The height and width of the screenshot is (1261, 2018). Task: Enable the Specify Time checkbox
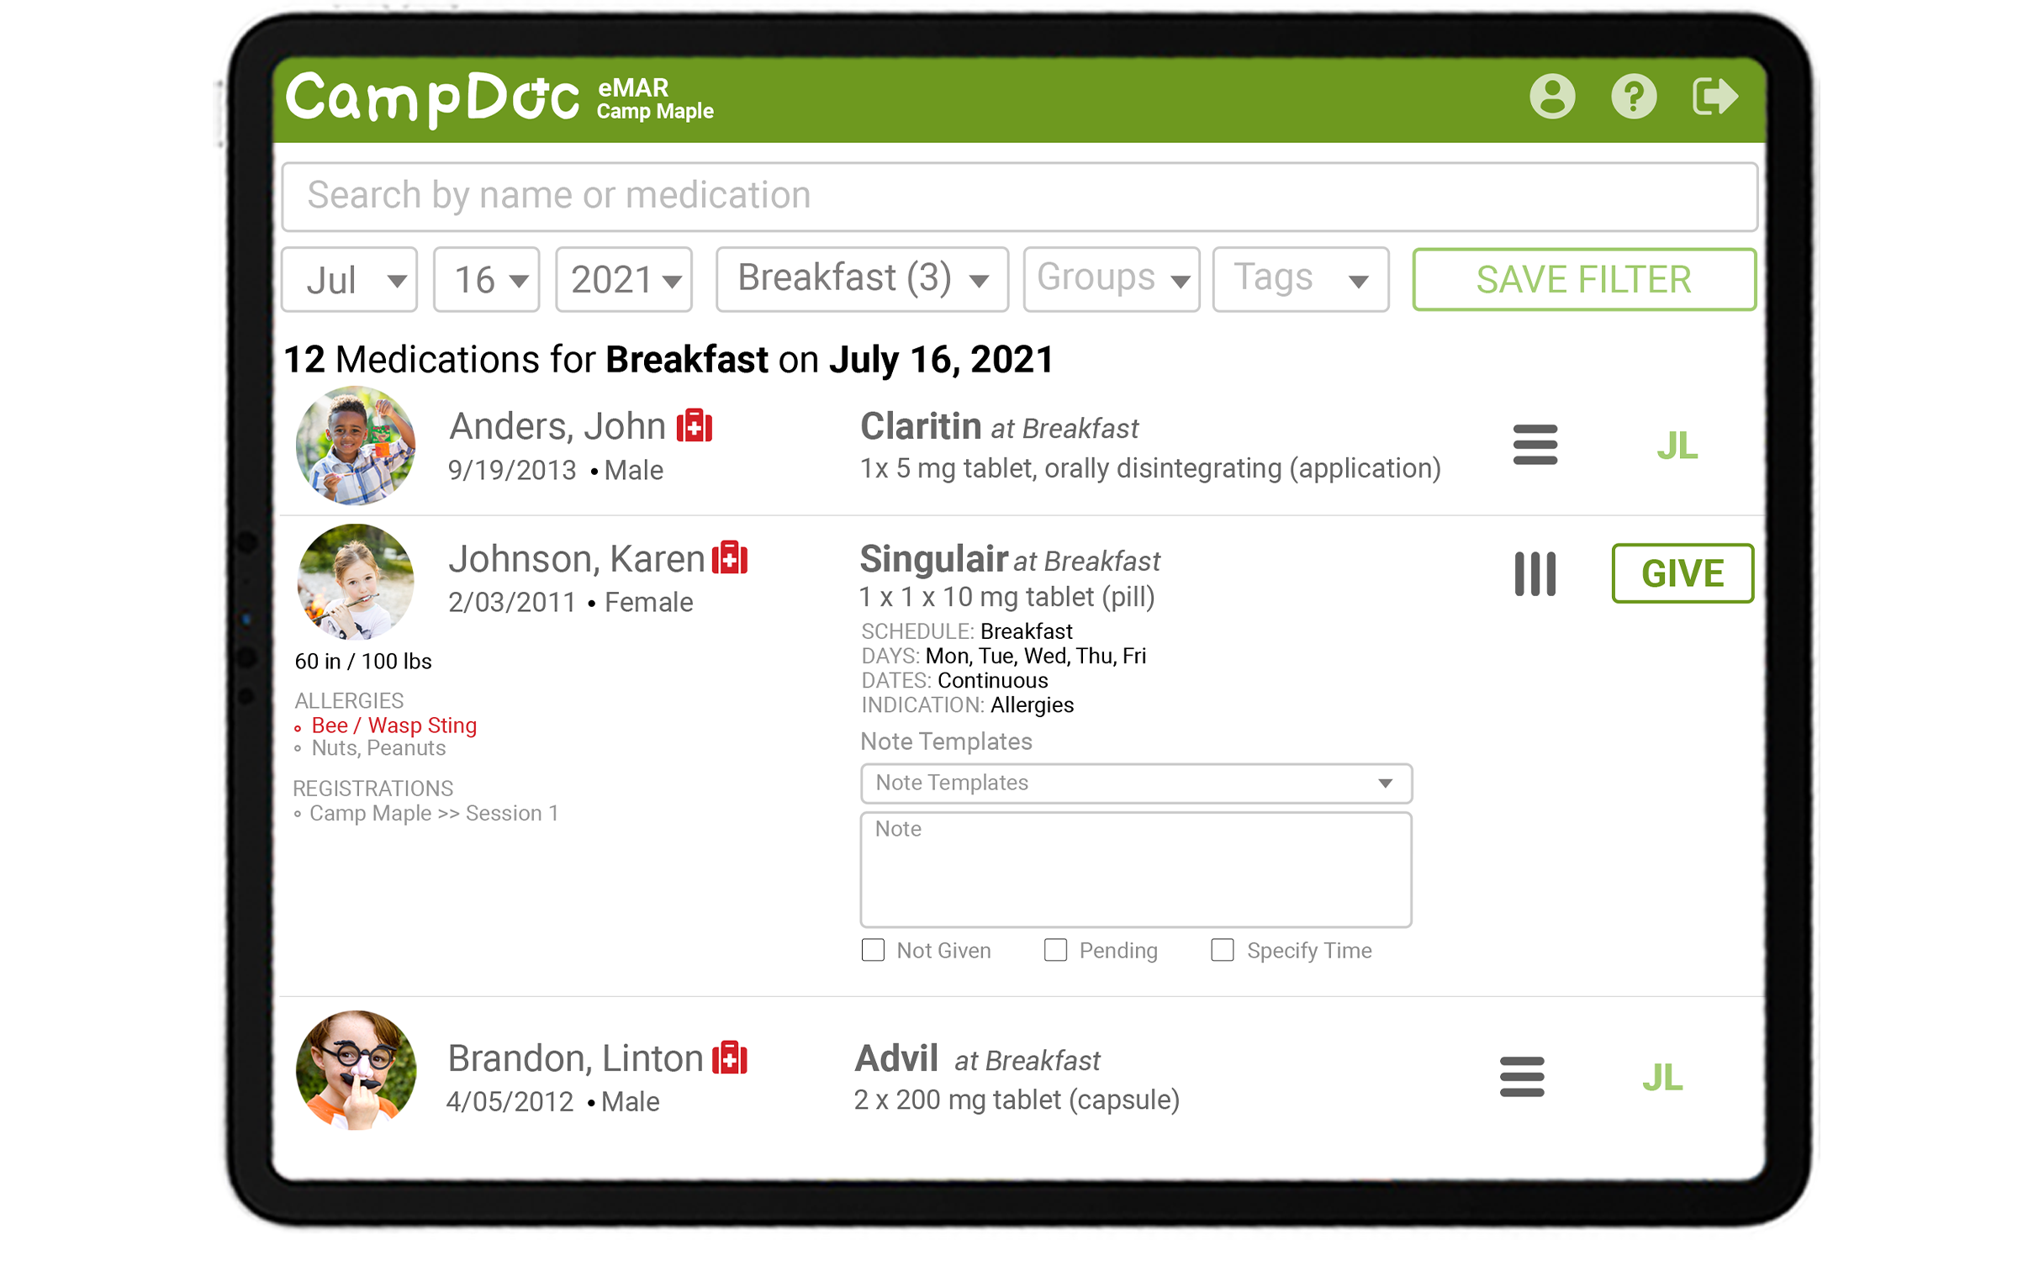[1222, 950]
